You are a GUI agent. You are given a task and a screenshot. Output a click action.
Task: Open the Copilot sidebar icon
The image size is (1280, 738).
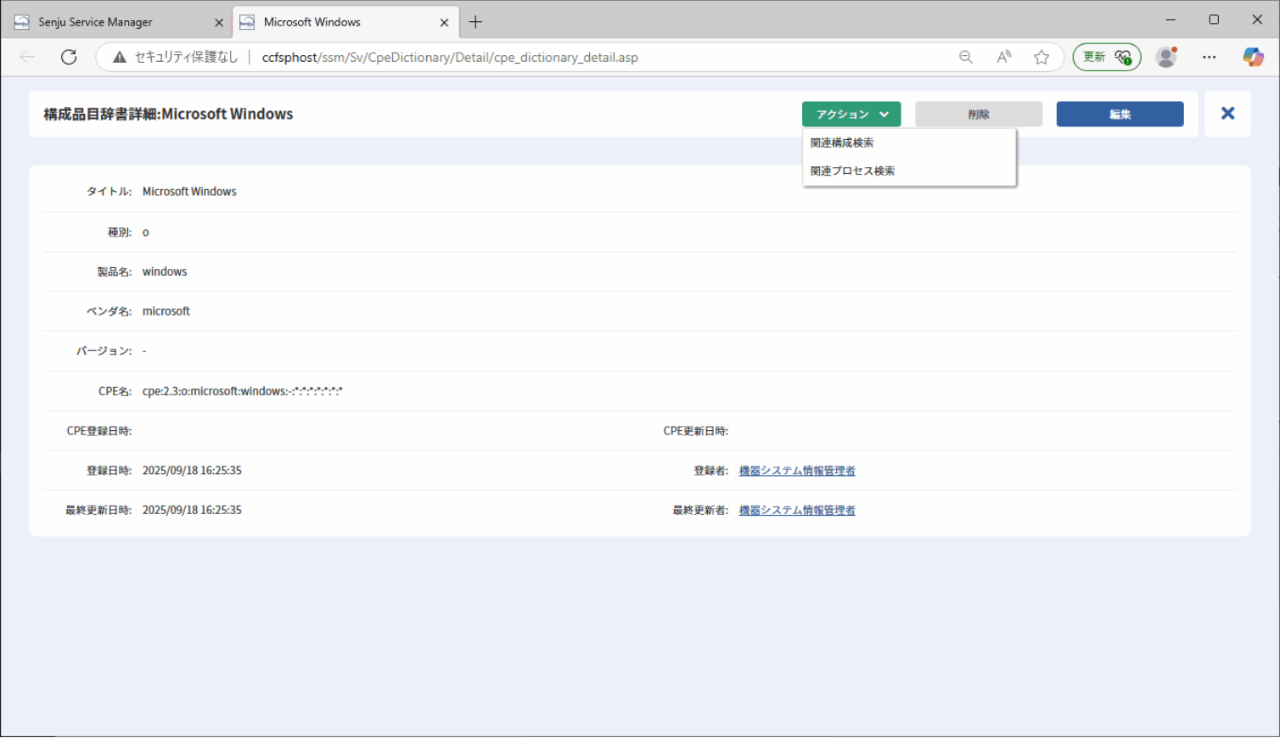point(1253,57)
